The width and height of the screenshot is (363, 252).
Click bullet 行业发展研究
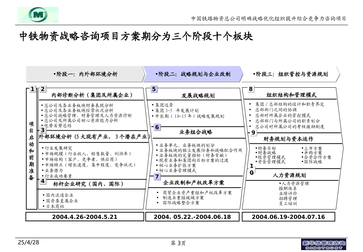(57, 148)
